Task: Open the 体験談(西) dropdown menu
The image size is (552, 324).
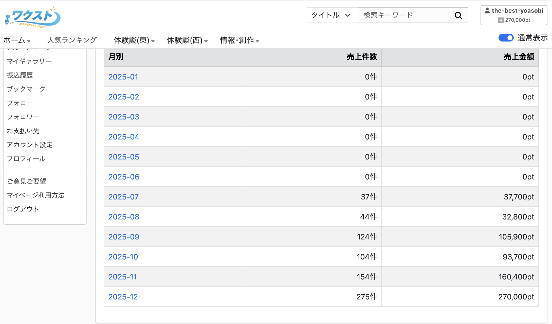Action: [187, 40]
